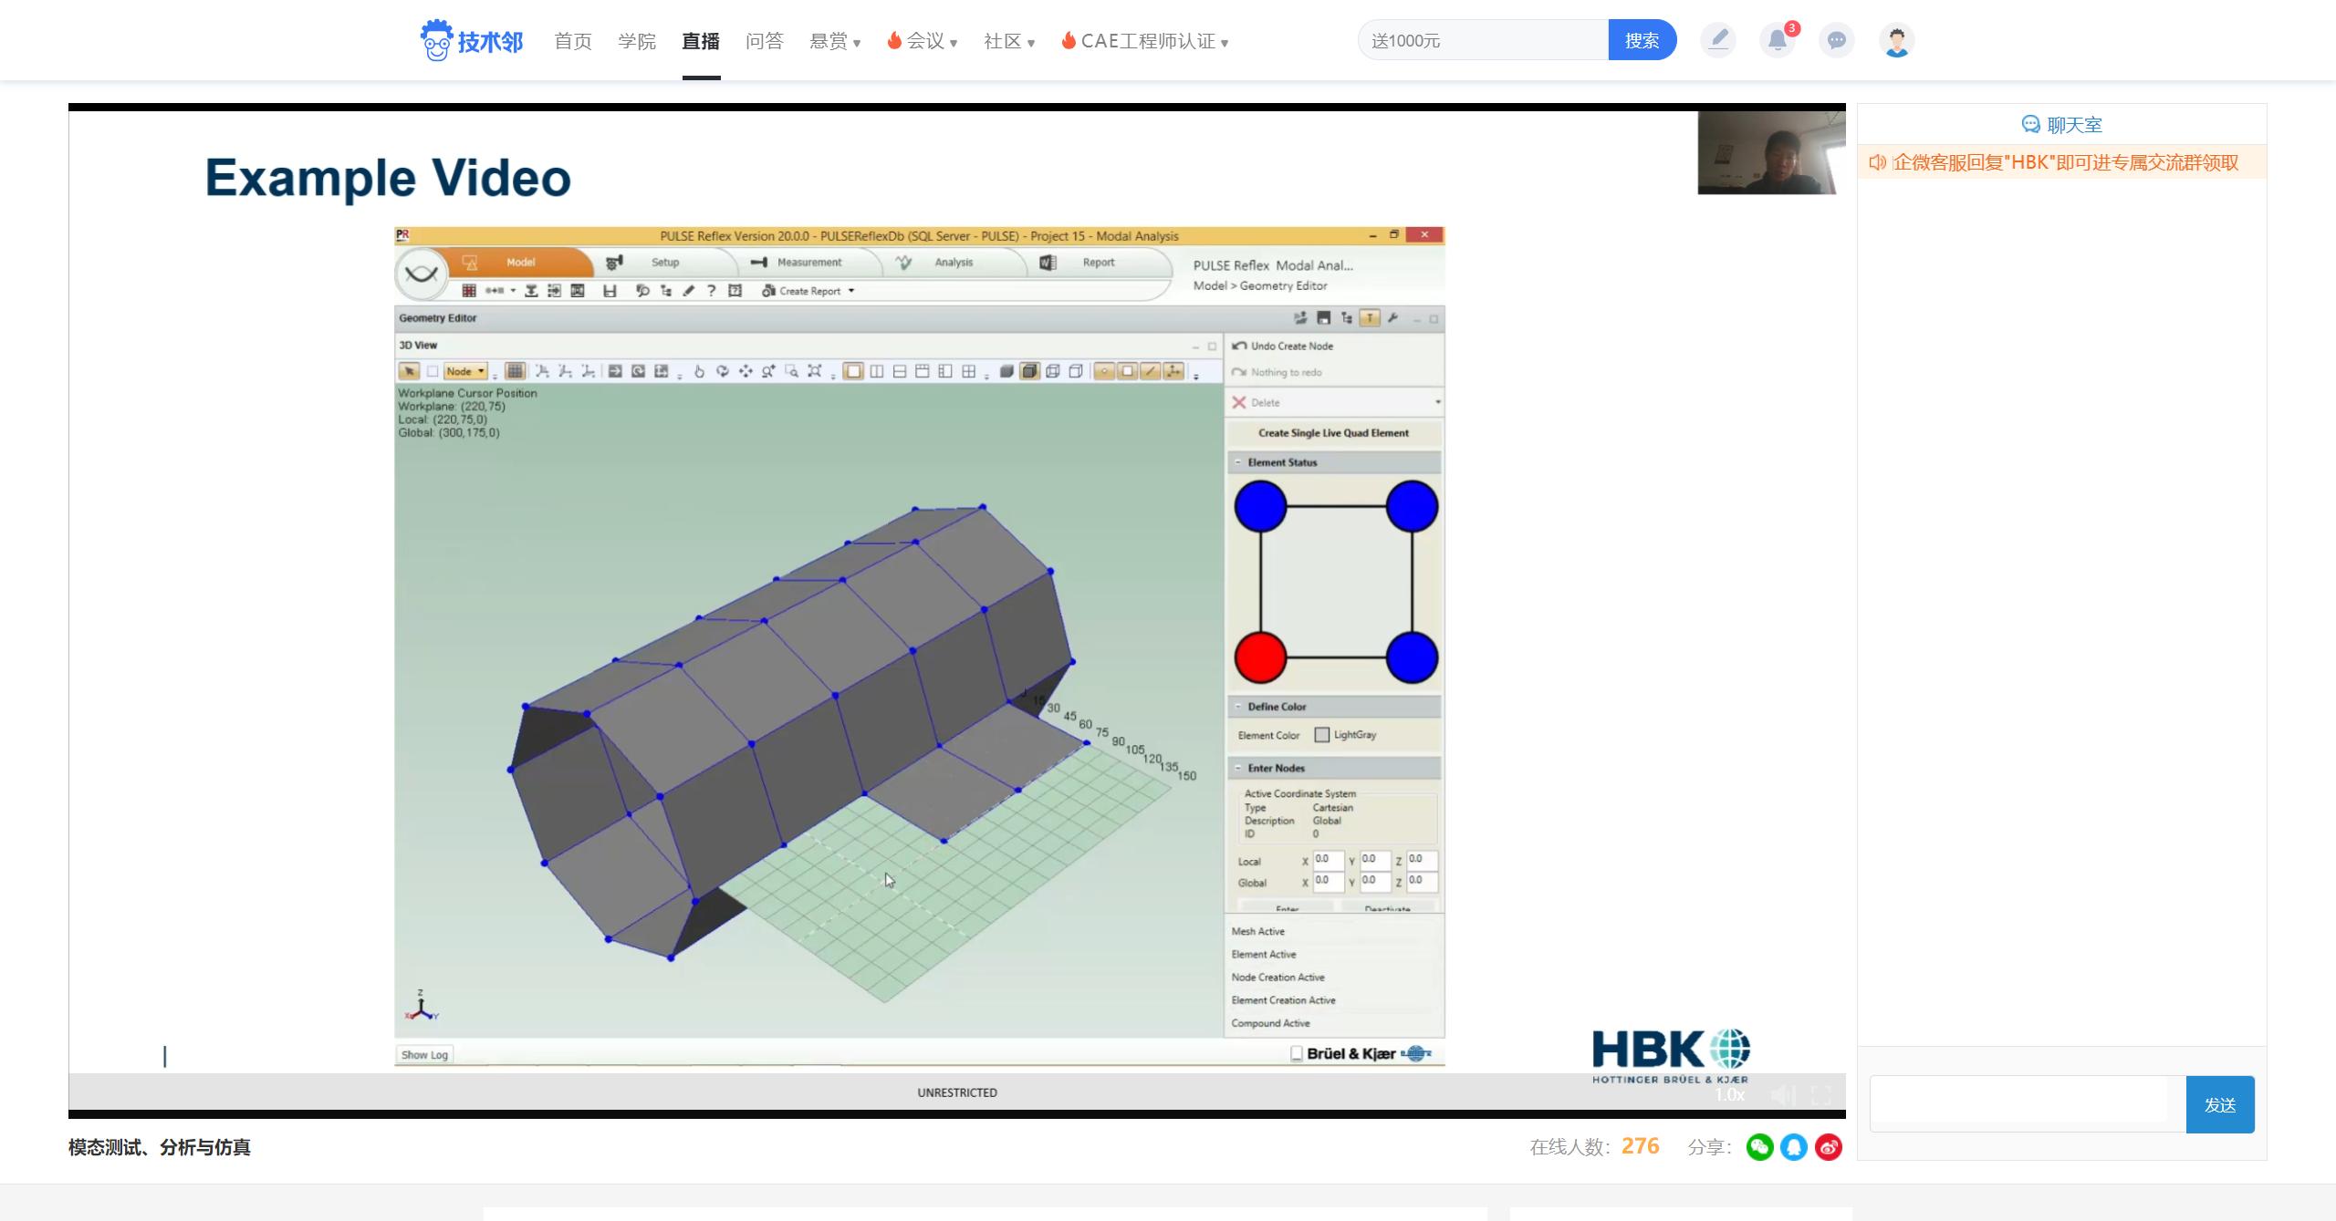Click the four-pane view layout icon
The image size is (2336, 1221).
969,371
